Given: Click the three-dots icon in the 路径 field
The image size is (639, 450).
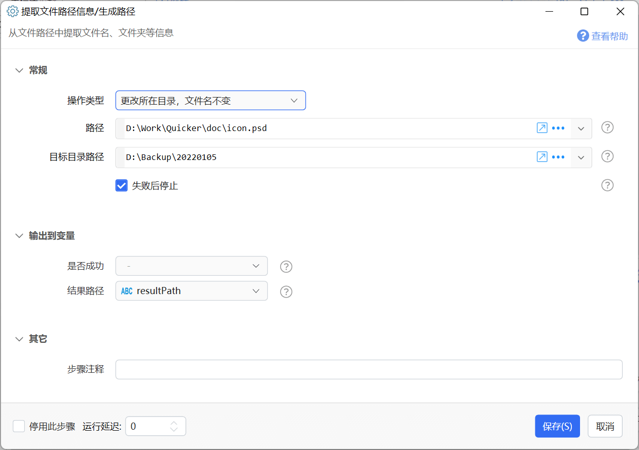Looking at the screenshot, I should pyautogui.click(x=558, y=128).
